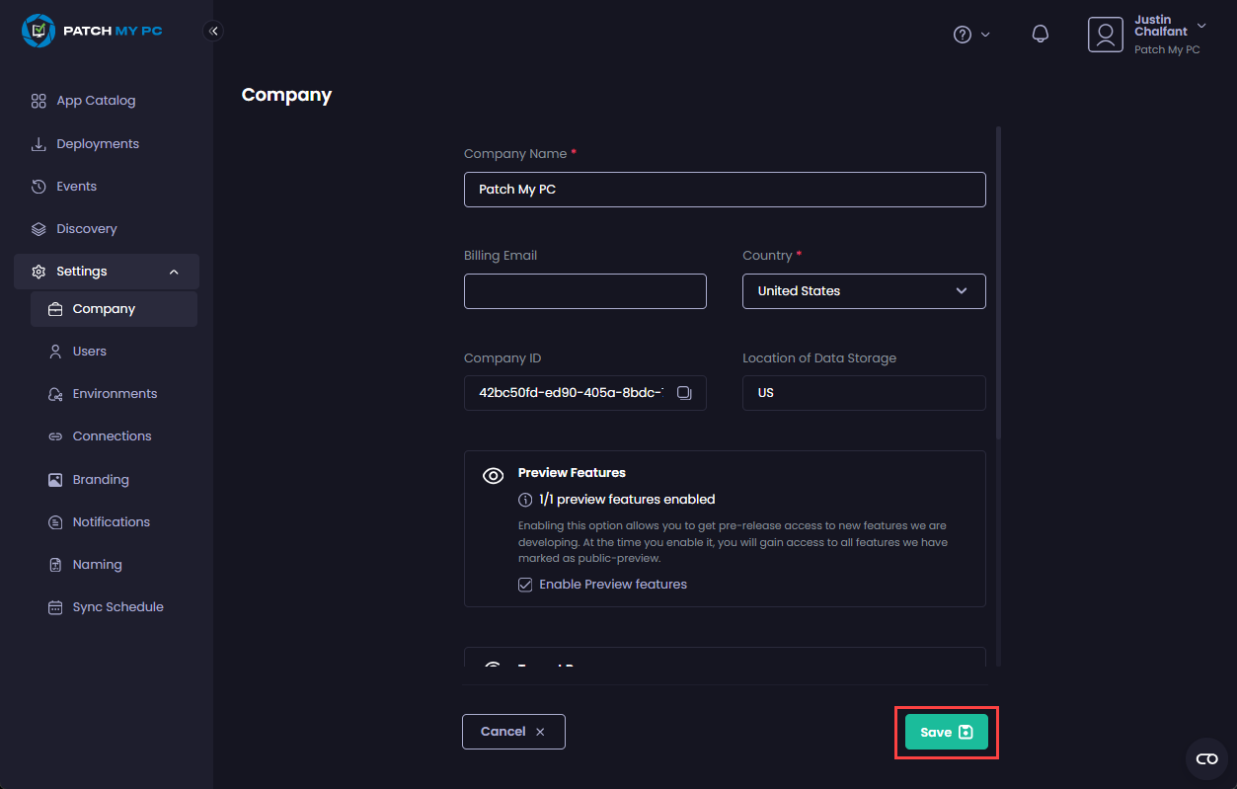Copy the Company ID to clipboard
Viewport: 1237px width, 789px height.
pos(684,393)
